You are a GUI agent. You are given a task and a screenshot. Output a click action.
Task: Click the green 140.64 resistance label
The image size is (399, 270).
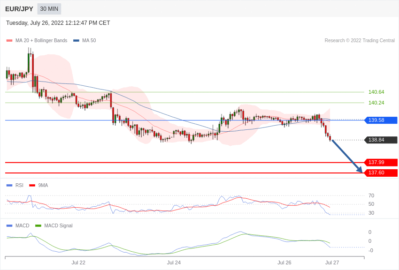376,92
